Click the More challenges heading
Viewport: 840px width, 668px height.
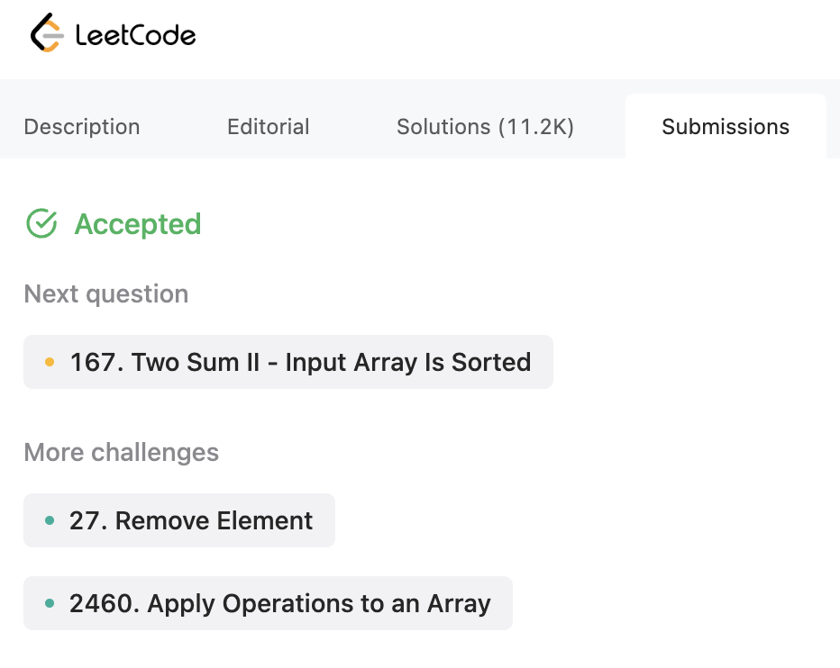click(x=122, y=452)
